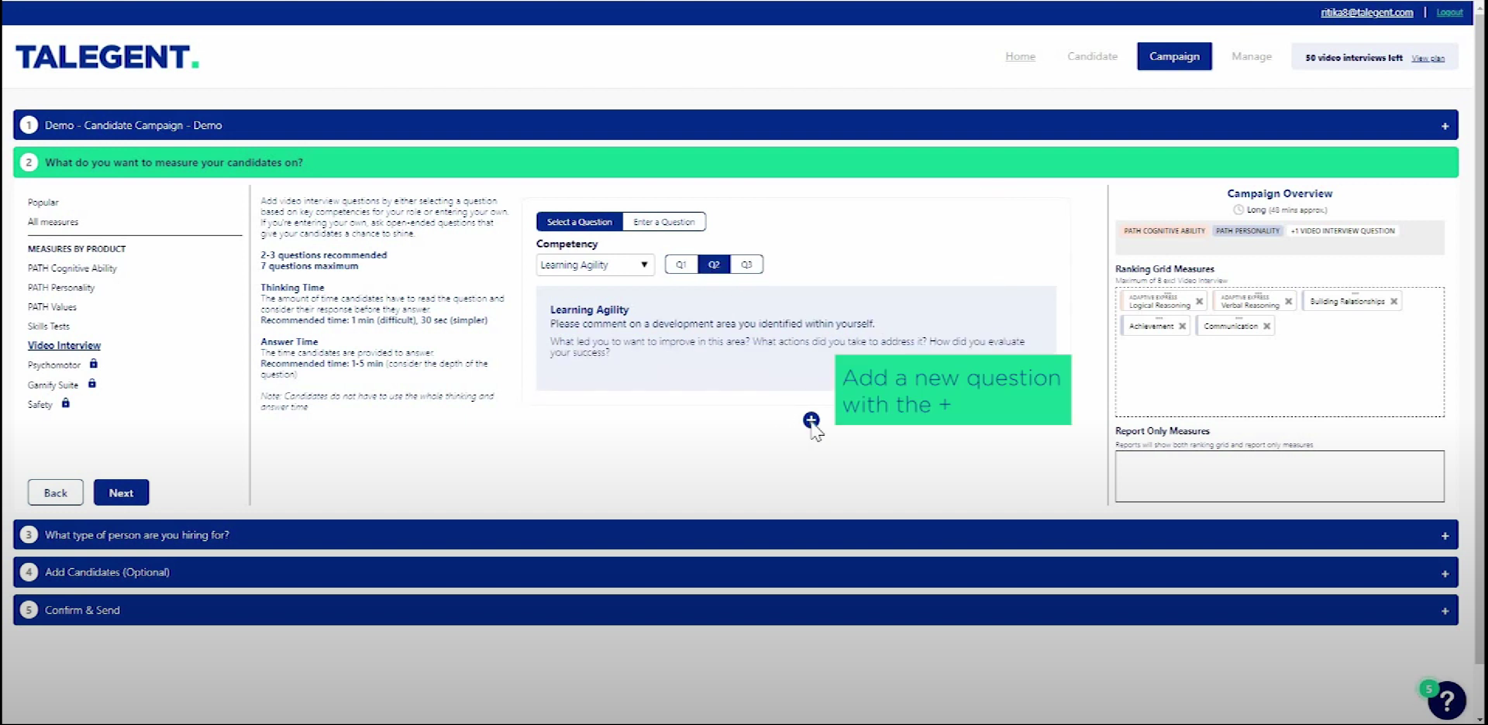Remove Verbal Reasoning measure with its X

pos(1288,302)
